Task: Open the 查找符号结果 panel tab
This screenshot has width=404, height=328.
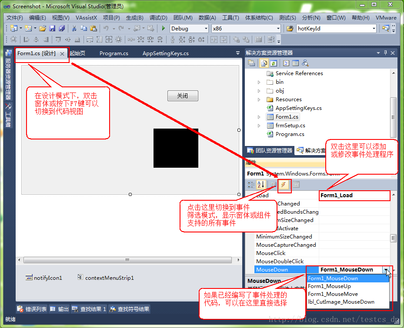Action: (x=129, y=309)
